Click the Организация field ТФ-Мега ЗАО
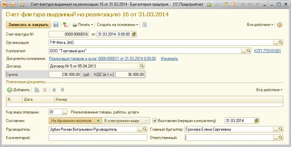This screenshot has height=147, width=291. point(161,43)
